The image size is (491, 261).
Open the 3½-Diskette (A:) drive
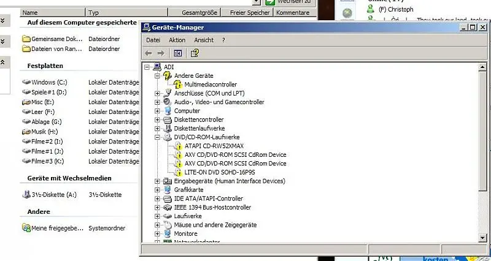(x=55, y=195)
